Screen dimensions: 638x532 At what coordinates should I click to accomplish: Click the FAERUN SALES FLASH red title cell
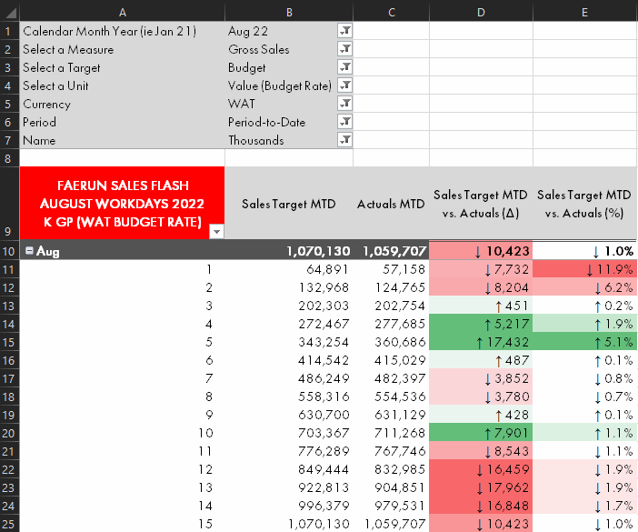click(x=122, y=203)
